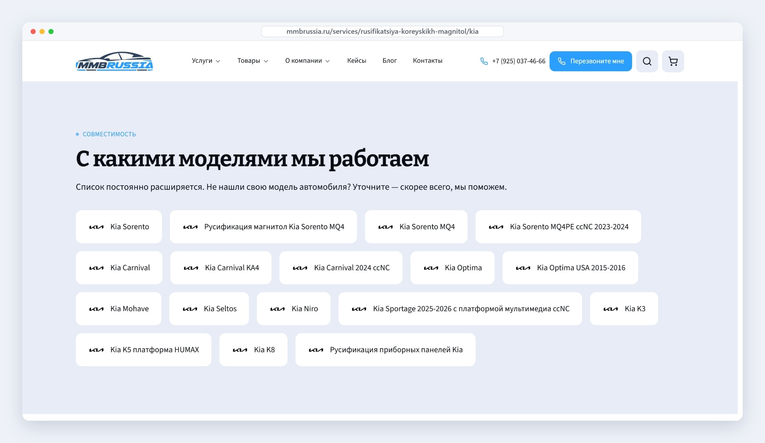Select Русификация магнитол Kia Sorento MQ4 card
Screen dimensions: 765x443
tap(263, 227)
